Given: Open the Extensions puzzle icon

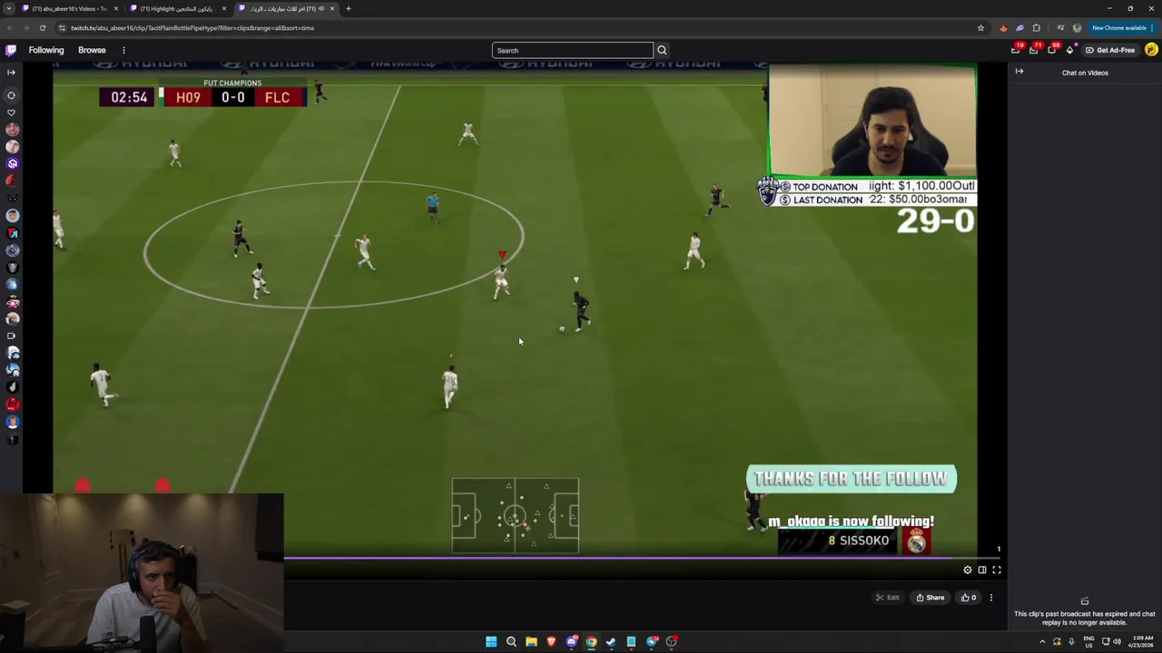Looking at the screenshot, I should point(1036,28).
